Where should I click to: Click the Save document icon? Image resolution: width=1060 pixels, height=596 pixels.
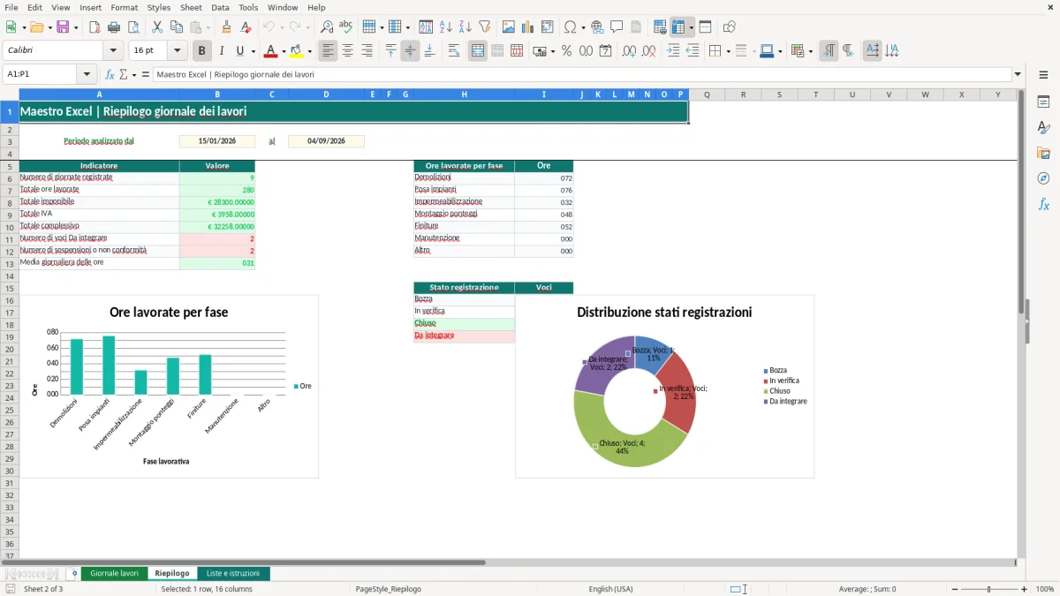click(63, 27)
